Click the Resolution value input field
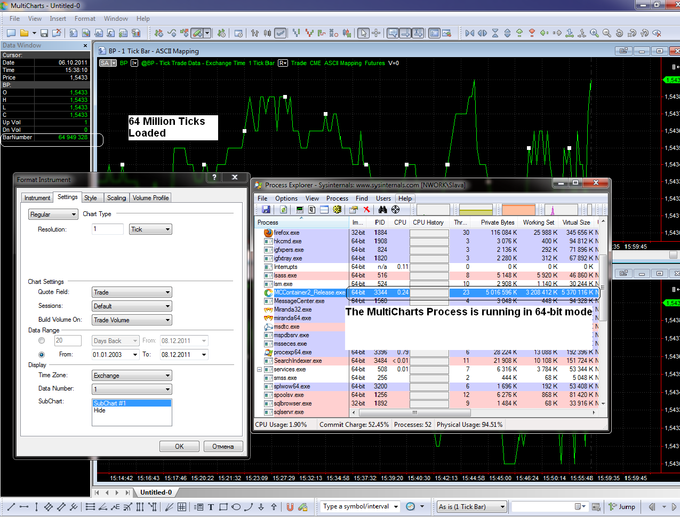The image size is (680, 517). (108, 229)
